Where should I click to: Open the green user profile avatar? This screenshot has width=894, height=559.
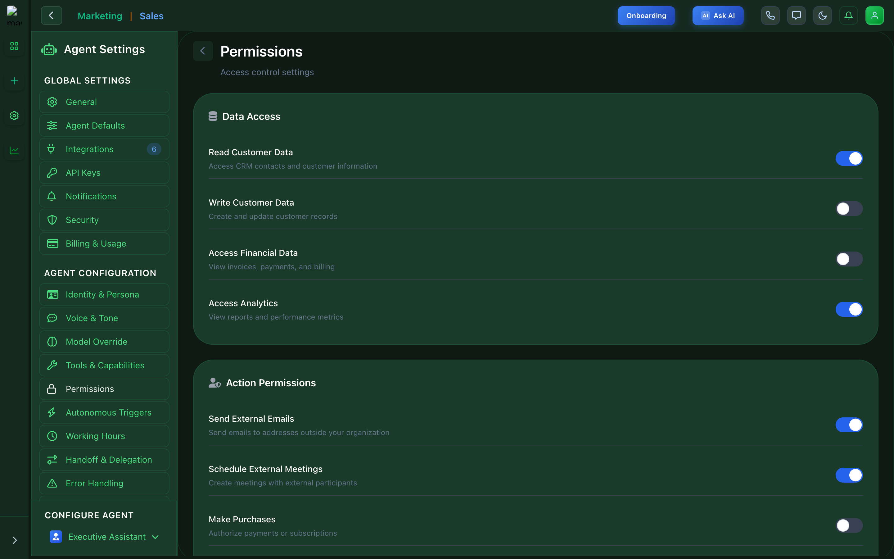[x=874, y=16]
